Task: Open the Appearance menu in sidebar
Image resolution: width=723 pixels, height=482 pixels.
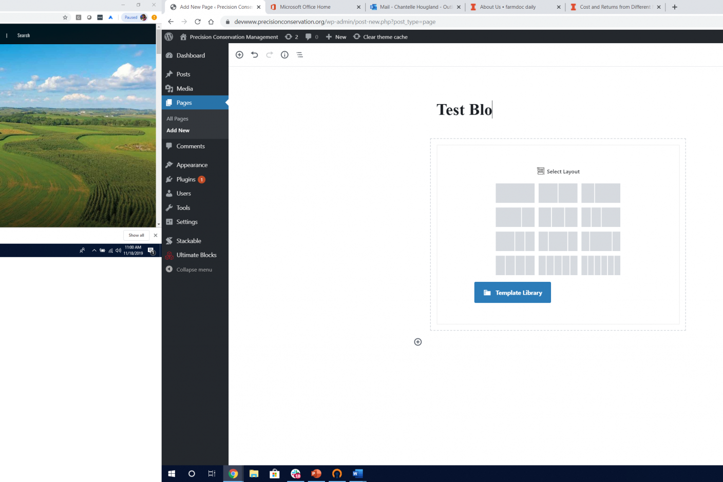Action: click(x=192, y=165)
